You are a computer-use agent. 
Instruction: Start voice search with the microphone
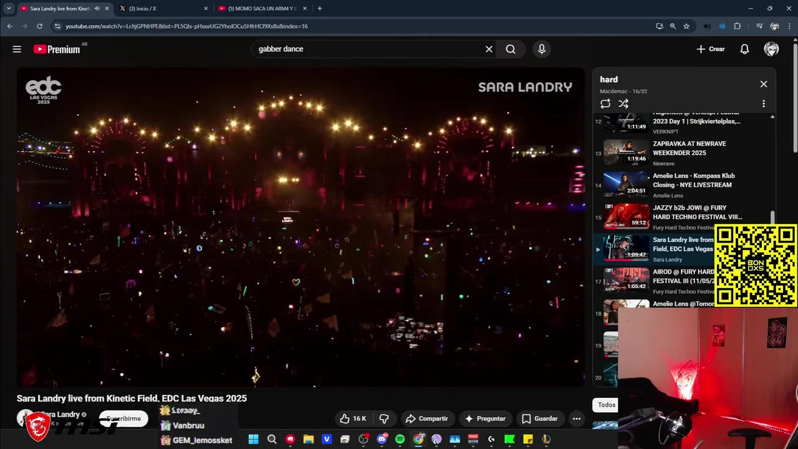(542, 49)
